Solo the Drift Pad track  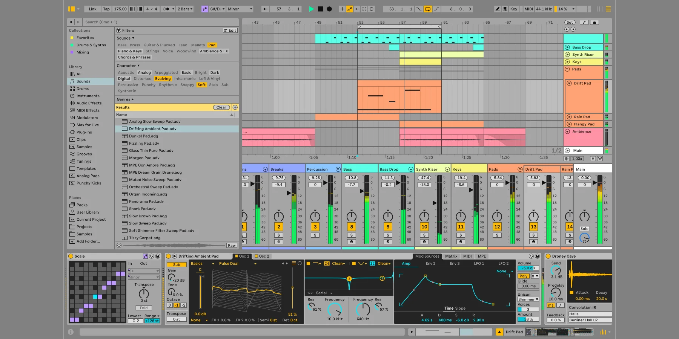pyautogui.click(x=533, y=235)
